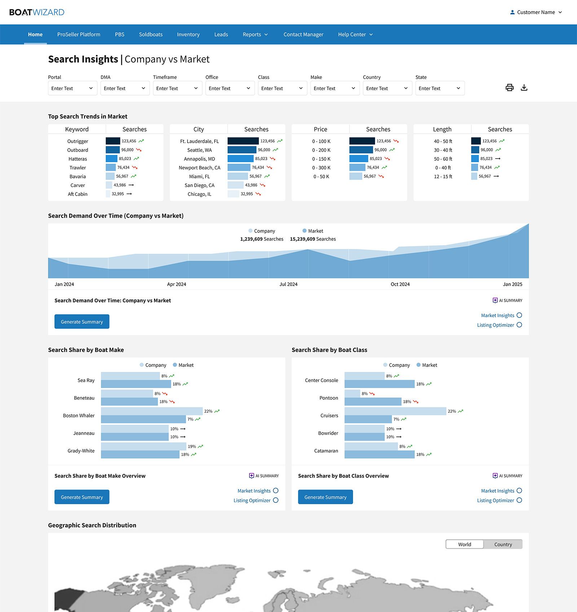This screenshot has height=612, width=577.
Task: Expand the Reports navigation menu
Action: [255, 34]
